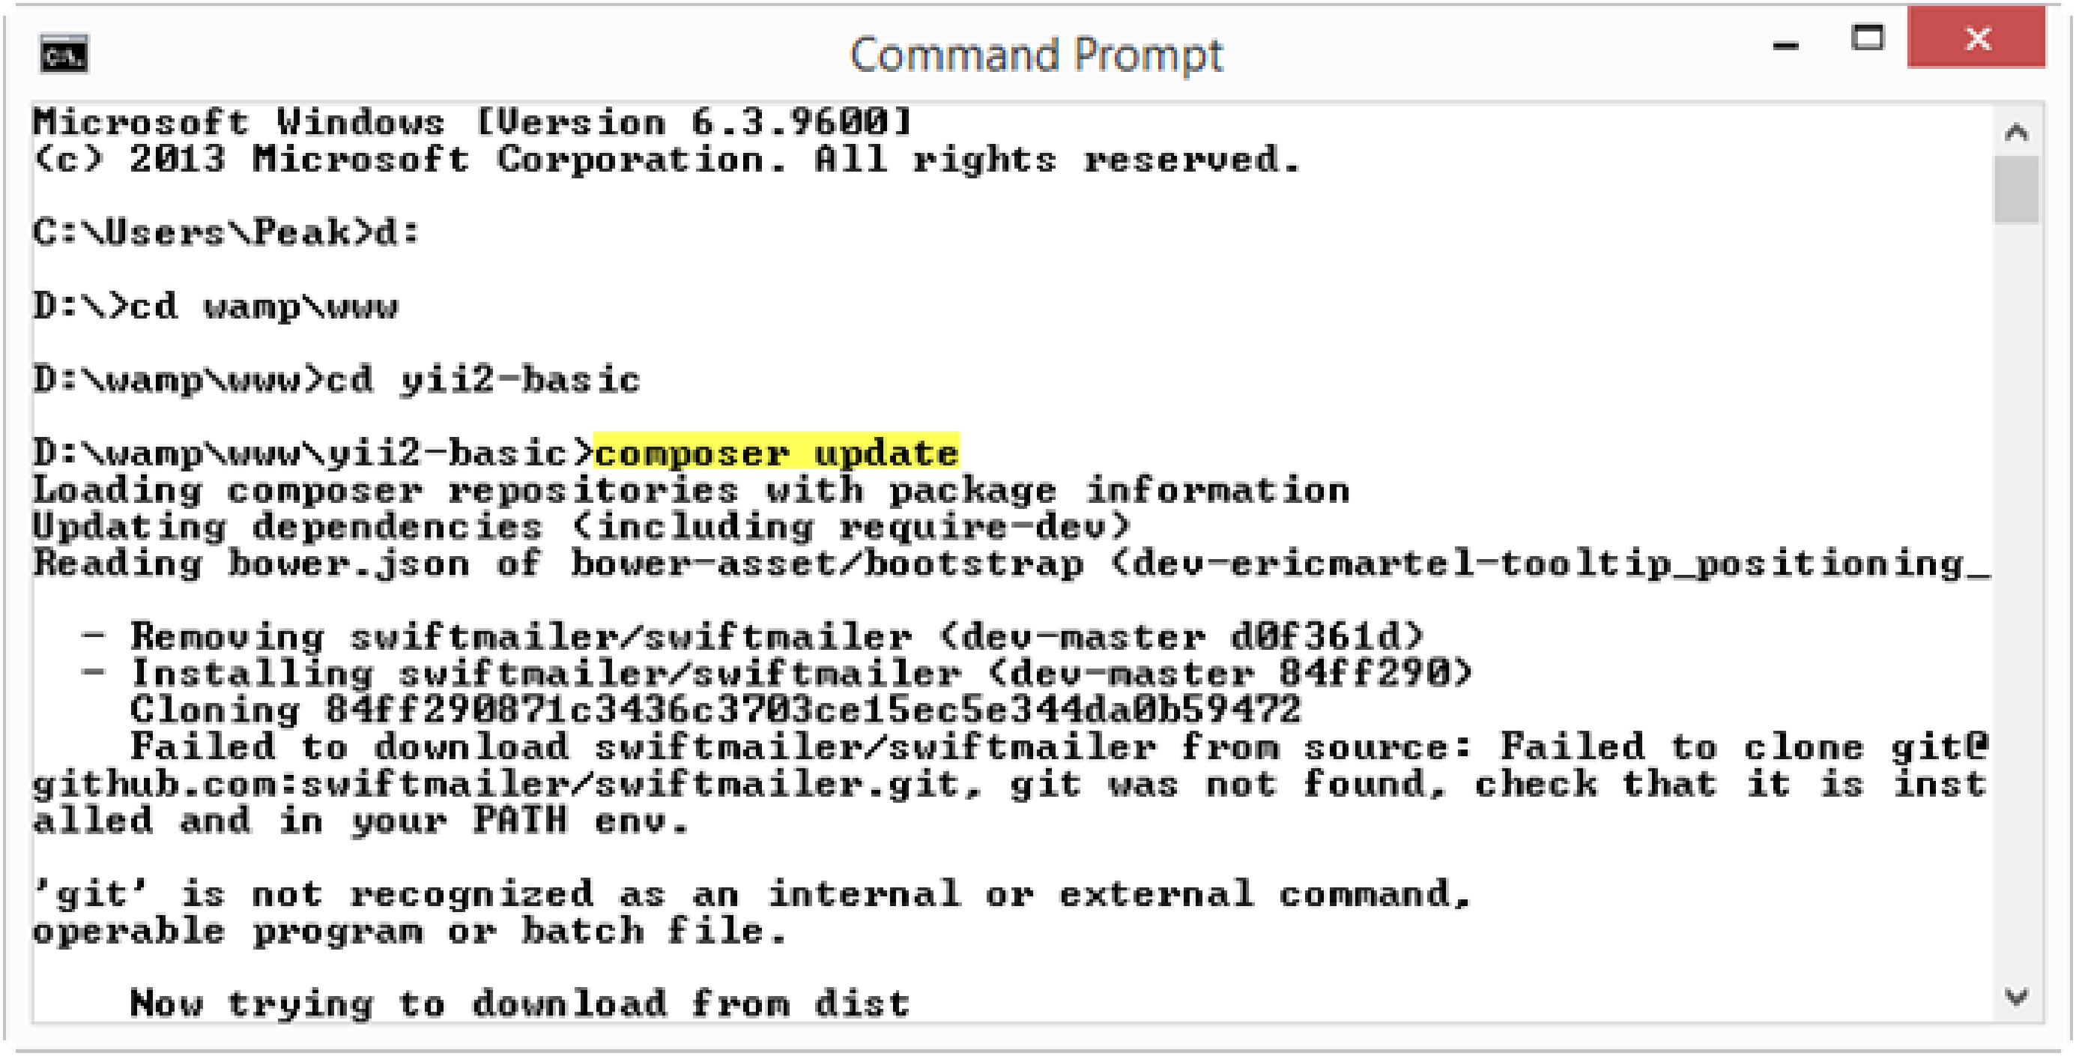Open the Command Prompt system menu icon
The height and width of the screenshot is (1056, 2076).
[x=64, y=55]
